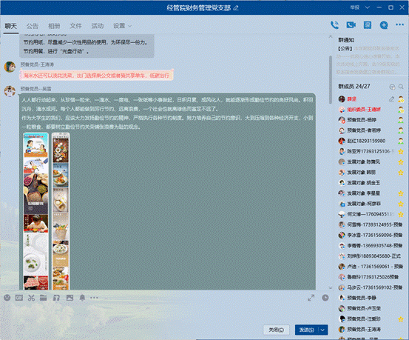
Task: Click the 关闭(C) button
Action: click(276, 330)
